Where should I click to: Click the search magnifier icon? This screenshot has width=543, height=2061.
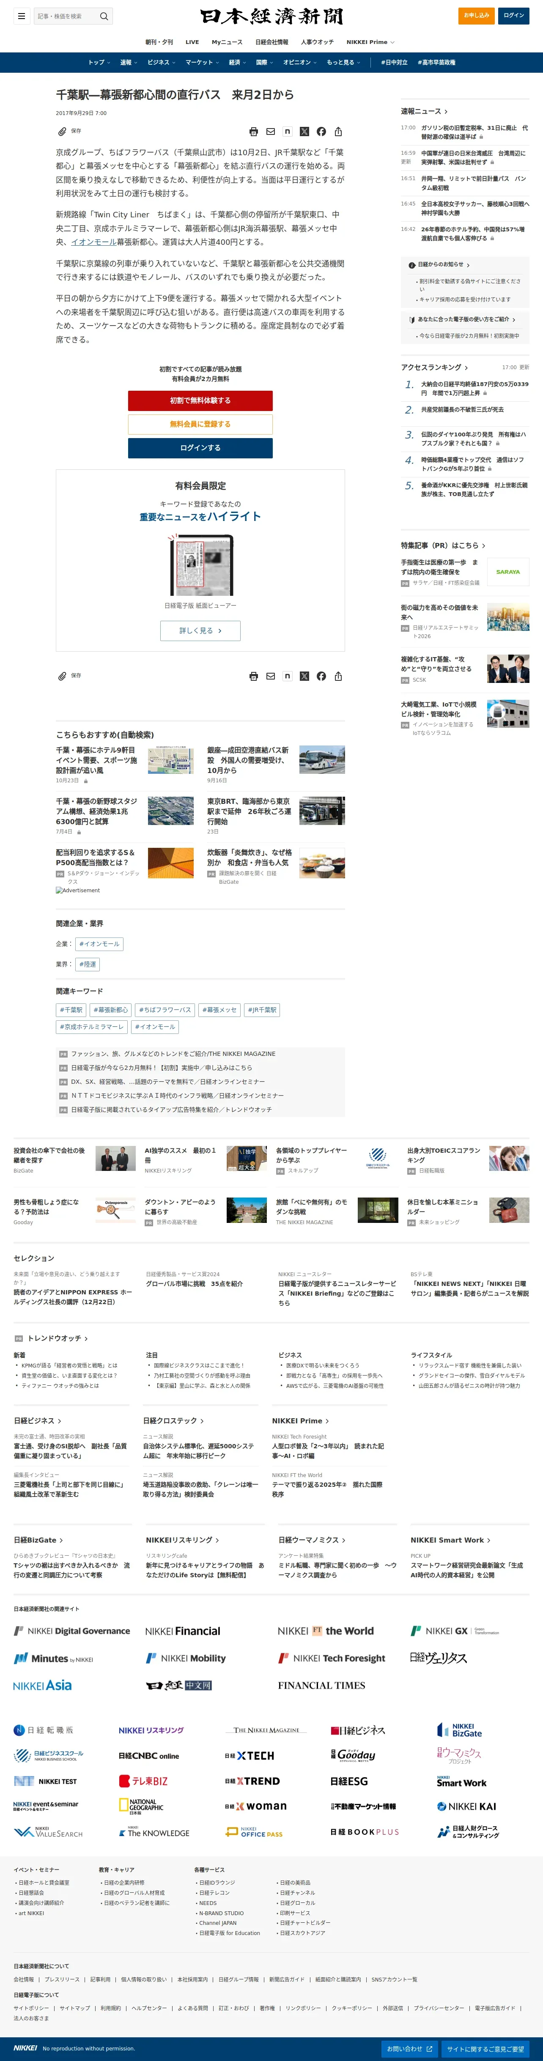(x=104, y=16)
